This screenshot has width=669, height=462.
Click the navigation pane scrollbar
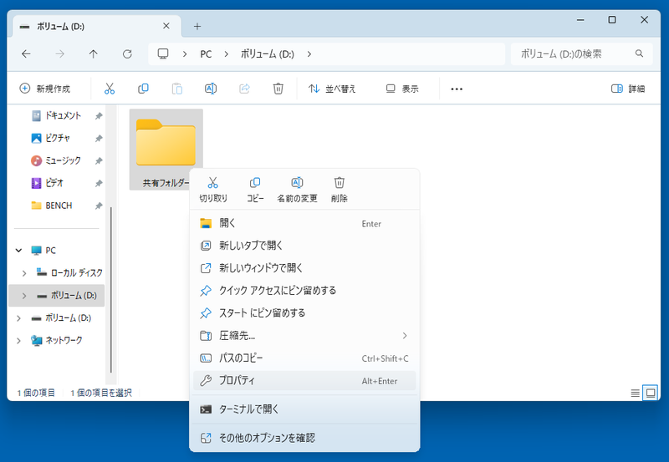point(111,290)
